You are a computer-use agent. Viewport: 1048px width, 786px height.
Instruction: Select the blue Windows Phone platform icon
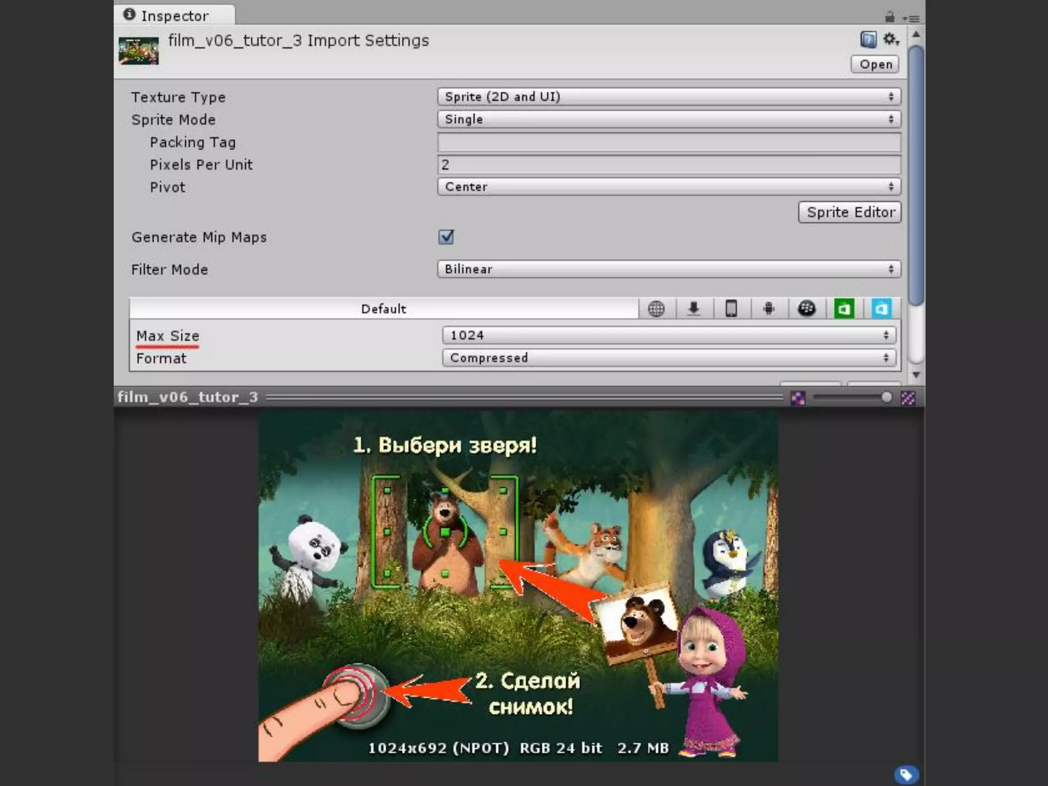click(881, 309)
